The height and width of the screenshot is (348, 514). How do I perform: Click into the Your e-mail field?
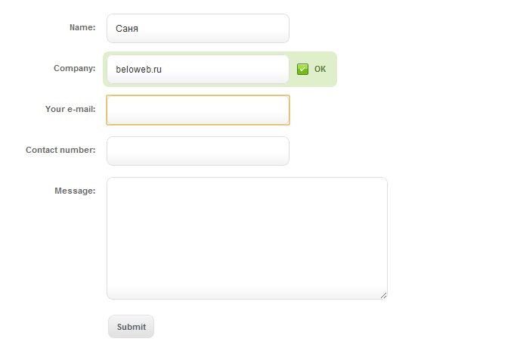(198, 110)
